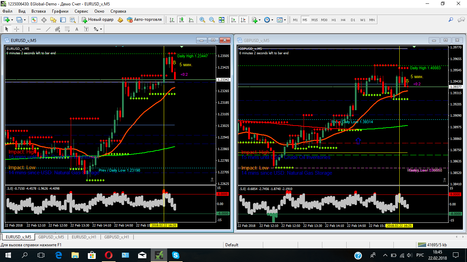Screen dimensions: 467x262
Task: Open the Terminal panel icon
Action: click(x=63, y=20)
